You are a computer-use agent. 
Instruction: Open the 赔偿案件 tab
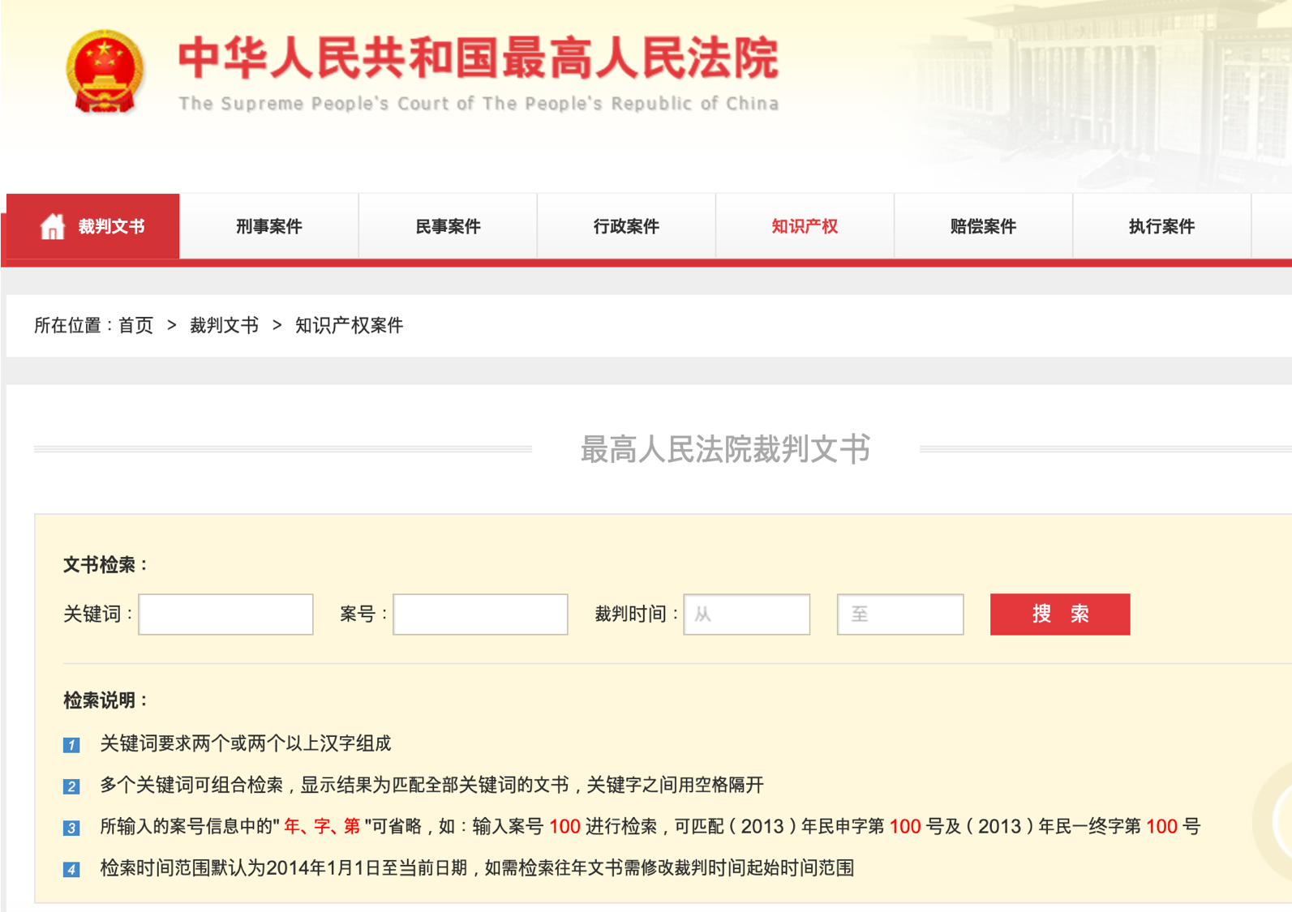pos(983,226)
